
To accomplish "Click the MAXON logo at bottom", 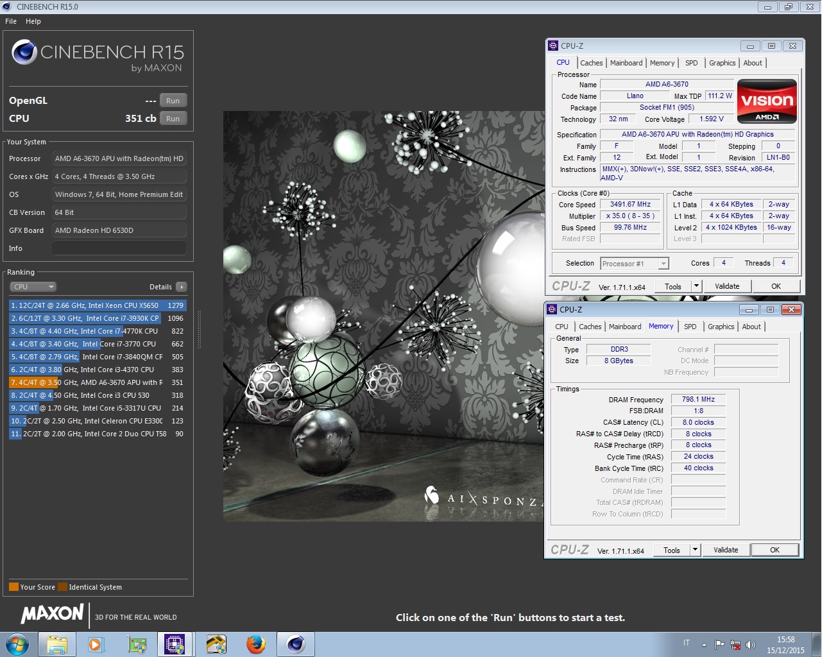I will 52,614.
